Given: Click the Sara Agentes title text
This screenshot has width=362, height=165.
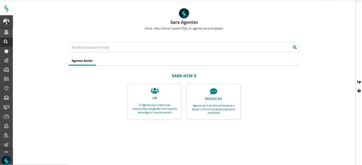Looking at the screenshot, I should [184, 22].
